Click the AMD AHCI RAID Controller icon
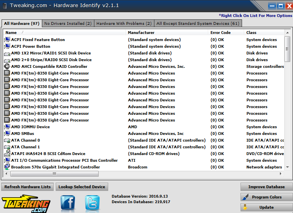Image resolution: width=293 pixels, height=213 pixels. pyautogui.click(x=7, y=66)
